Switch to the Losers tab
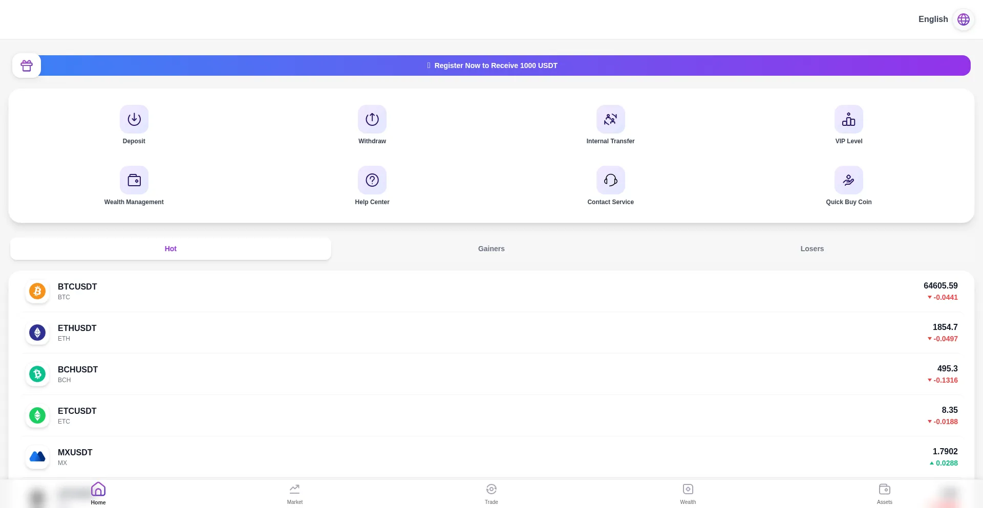The height and width of the screenshot is (508, 983). coord(812,249)
